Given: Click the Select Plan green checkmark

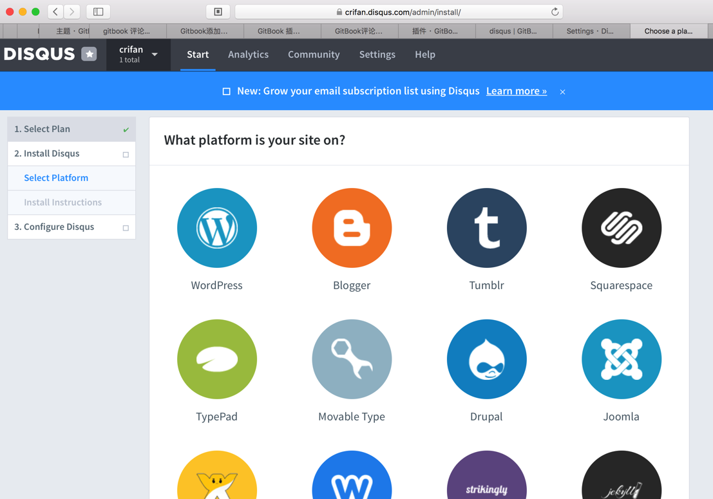Looking at the screenshot, I should (x=126, y=130).
